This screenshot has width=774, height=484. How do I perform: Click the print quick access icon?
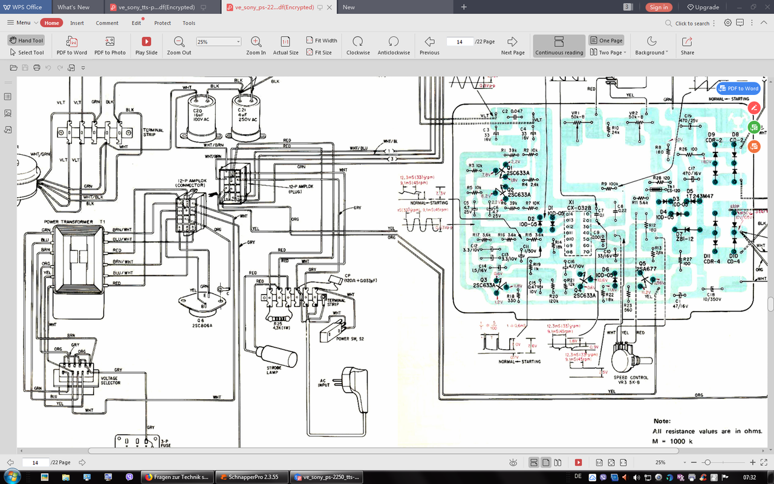37,67
